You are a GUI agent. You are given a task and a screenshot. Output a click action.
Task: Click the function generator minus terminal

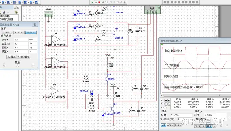tap(33, 66)
